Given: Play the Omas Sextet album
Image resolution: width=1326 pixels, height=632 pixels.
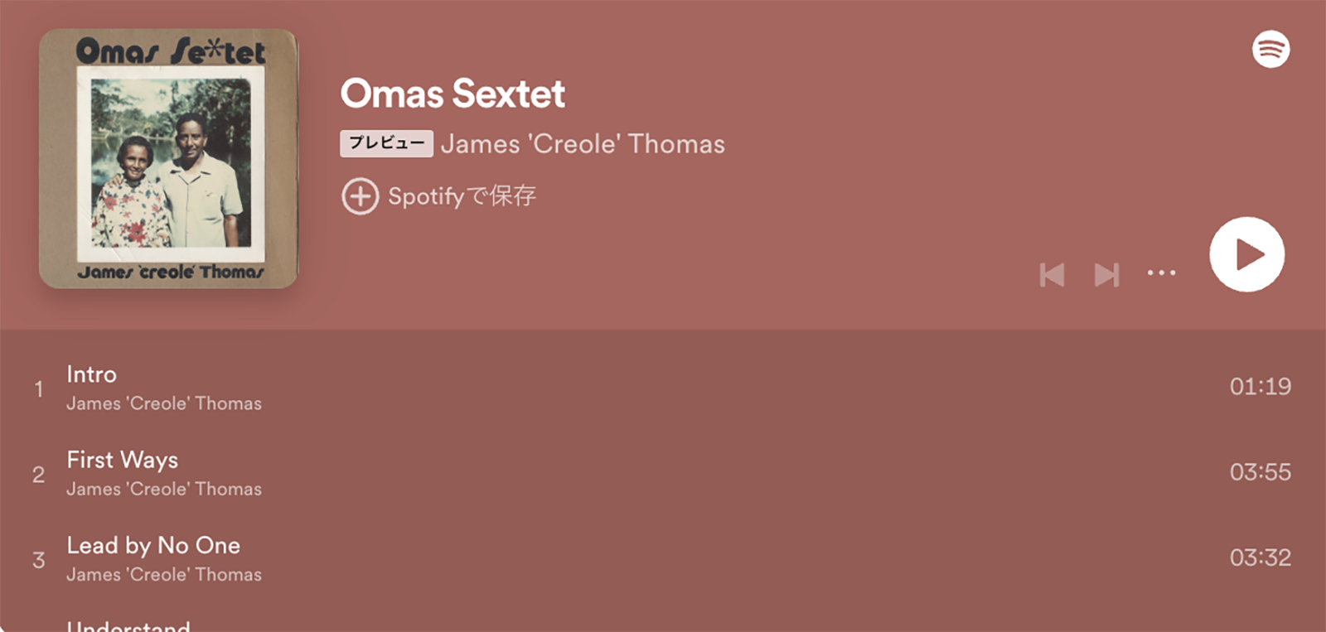Looking at the screenshot, I should (1246, 254).
